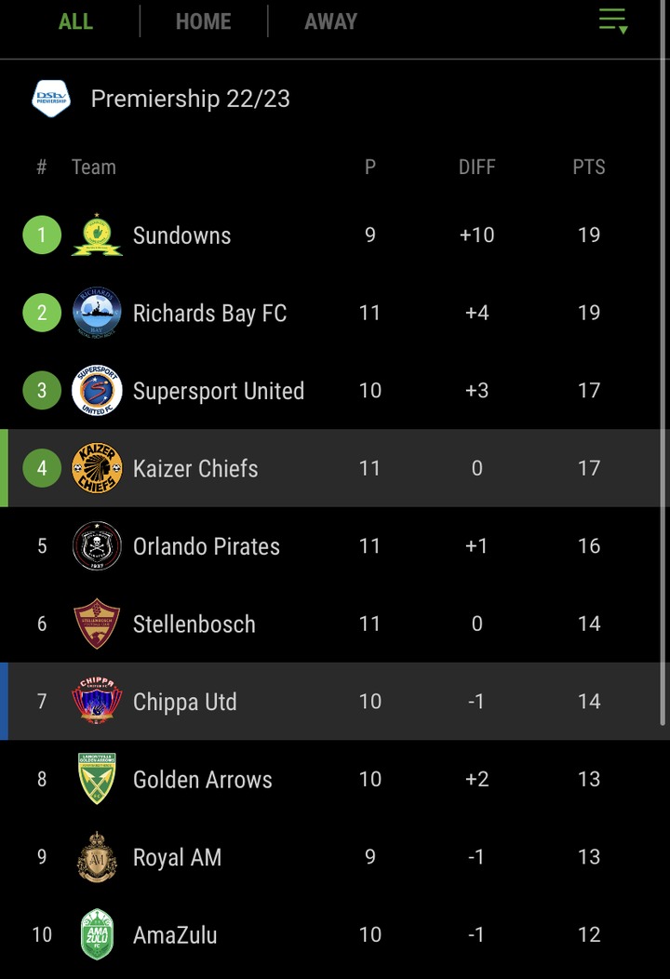Tap the Kaizer Chiefs club badge

[x=97, y=468]
